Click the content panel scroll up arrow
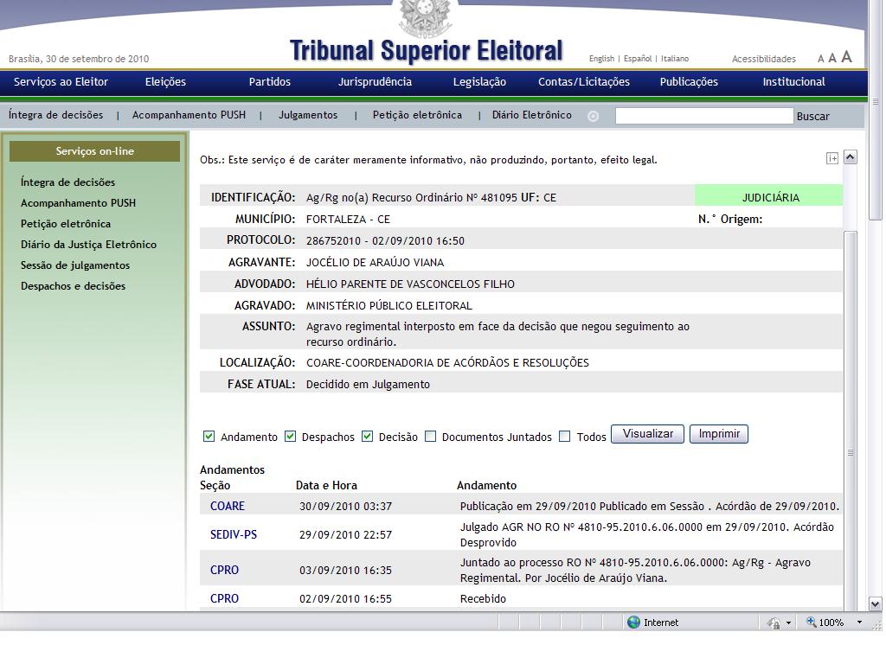 (x=851, y=157)
